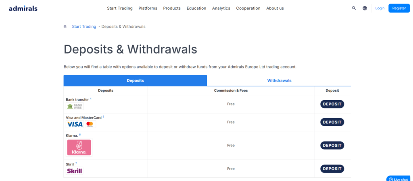413x181 pixels.
Task: Click DEPOSIT button for Visa and MasterCard
Action: [332, 122]
